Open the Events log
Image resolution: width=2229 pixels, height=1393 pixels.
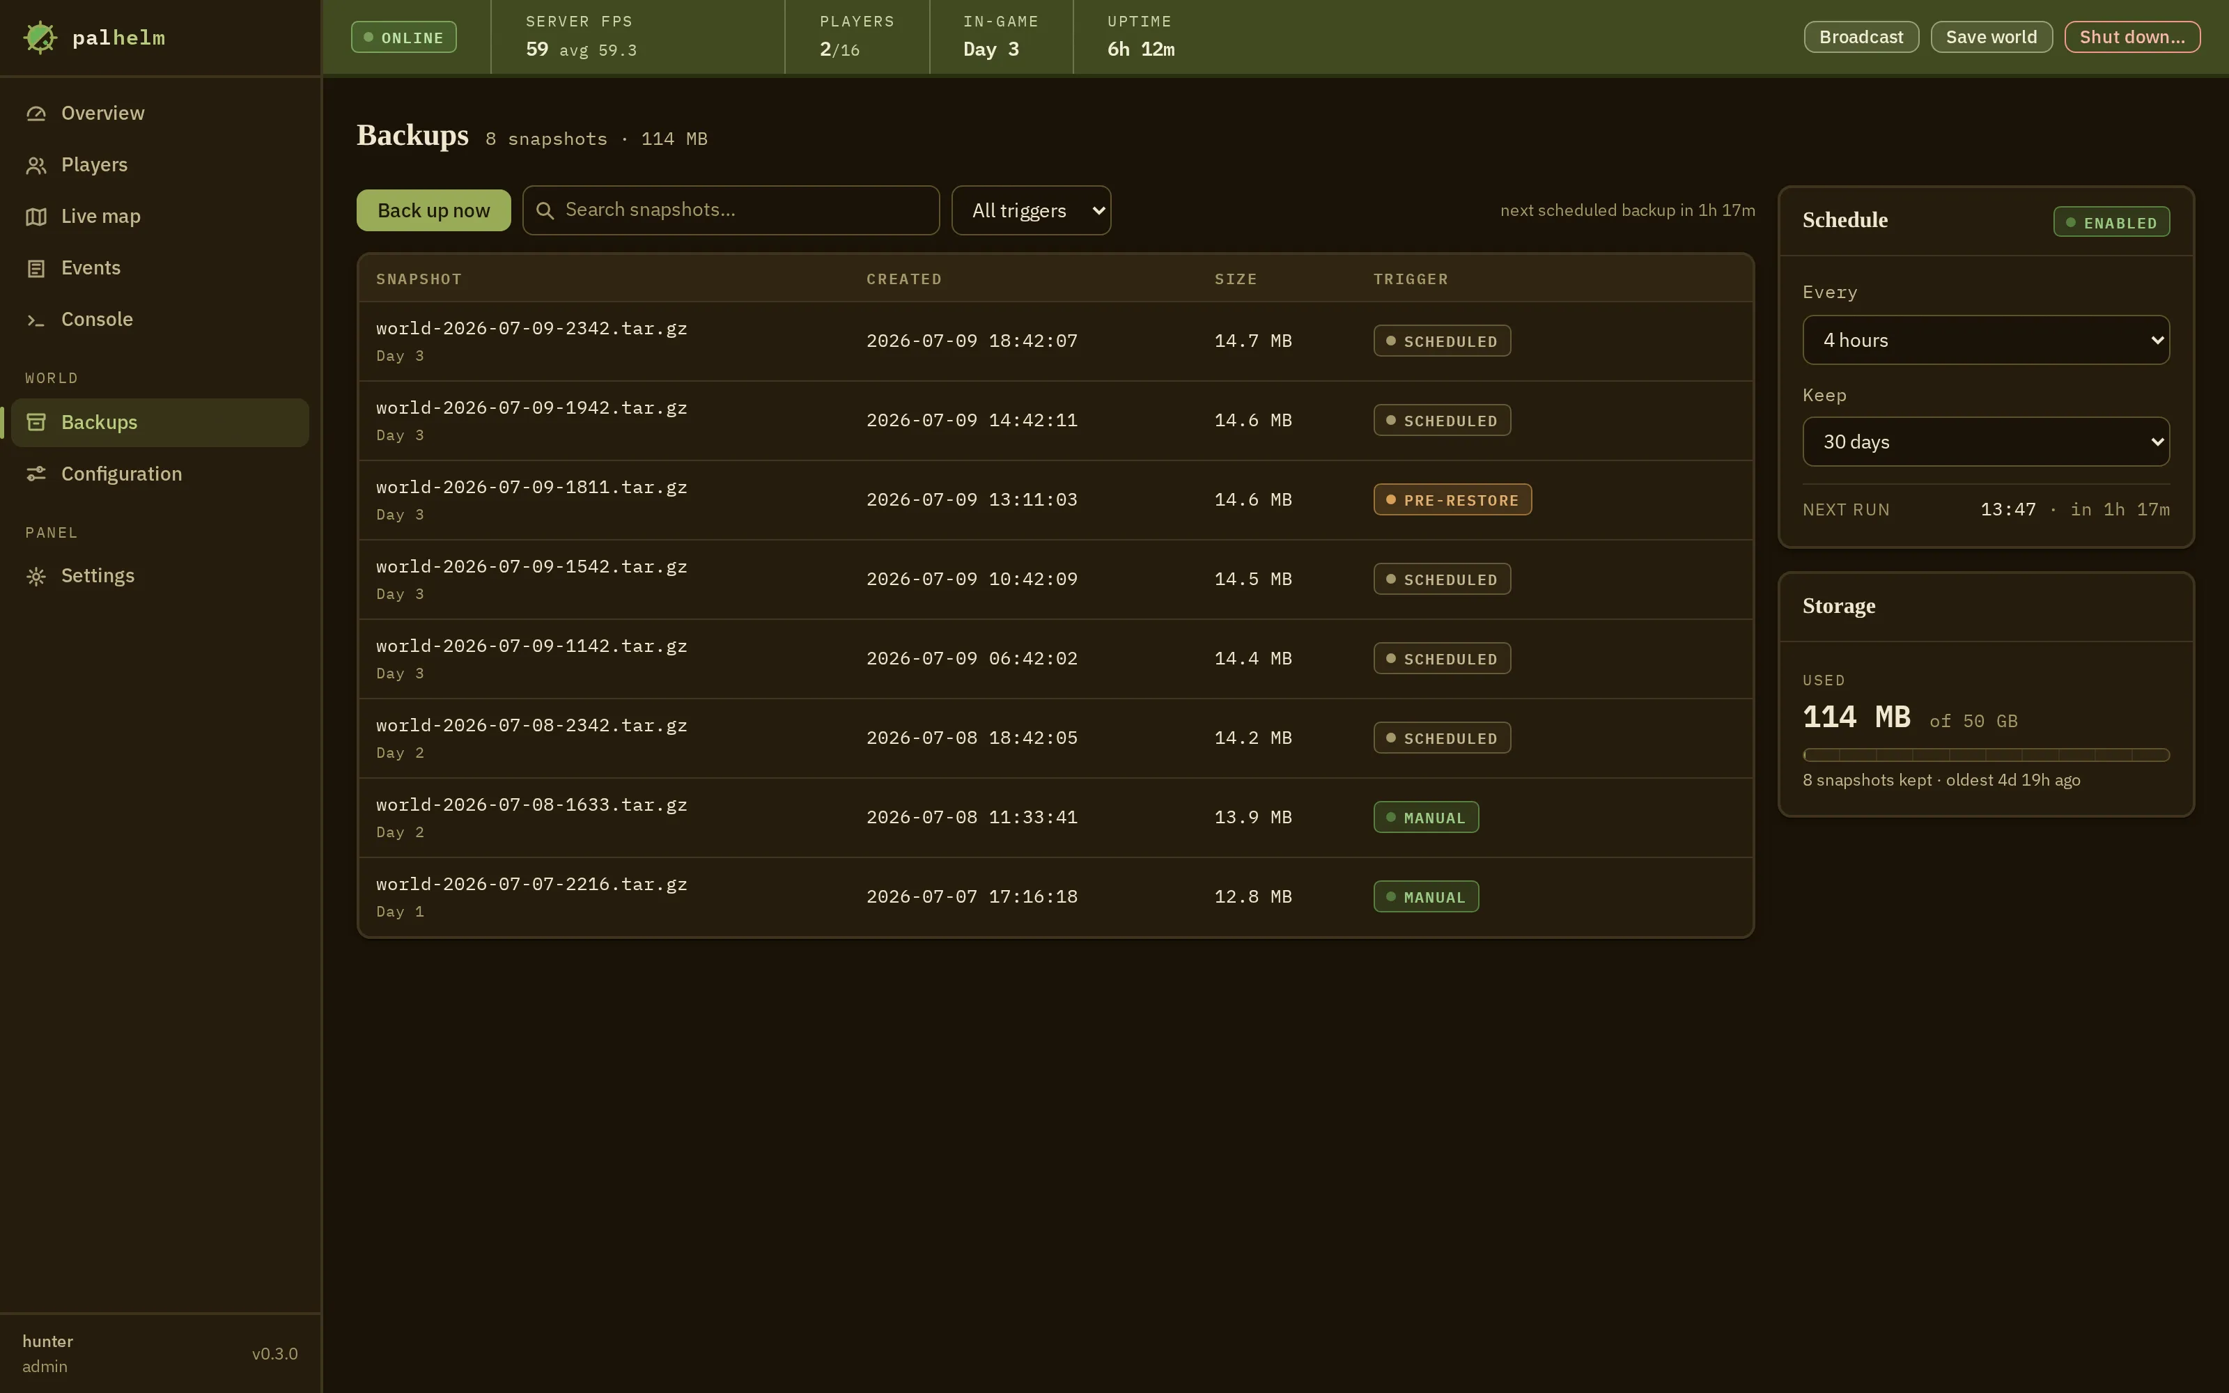click(160, 268)
